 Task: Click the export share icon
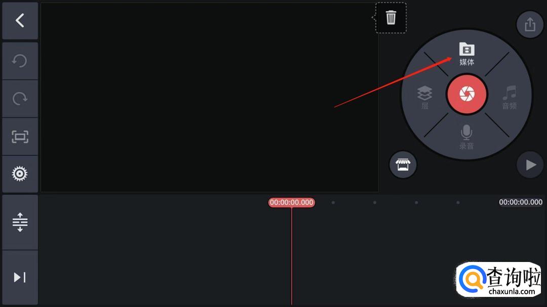click(530, 24)
